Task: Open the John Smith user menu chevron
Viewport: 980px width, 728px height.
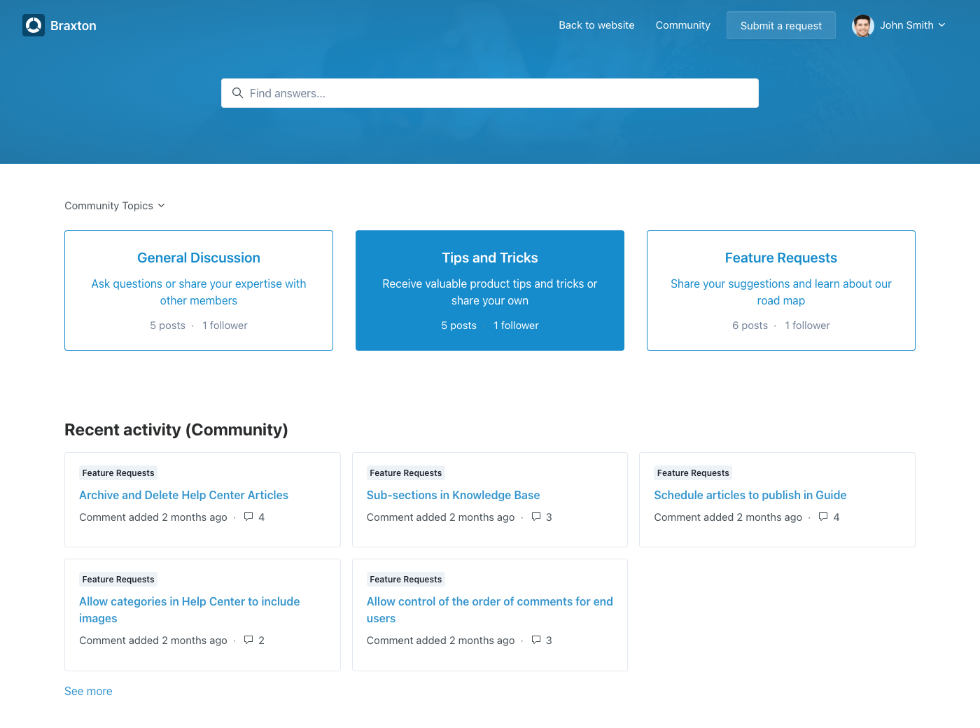Action: 941,25
